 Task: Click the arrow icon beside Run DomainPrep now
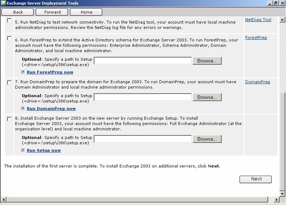23,109
